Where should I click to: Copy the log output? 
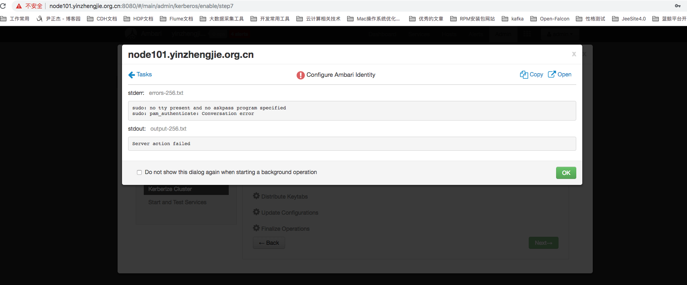(532, 75)
